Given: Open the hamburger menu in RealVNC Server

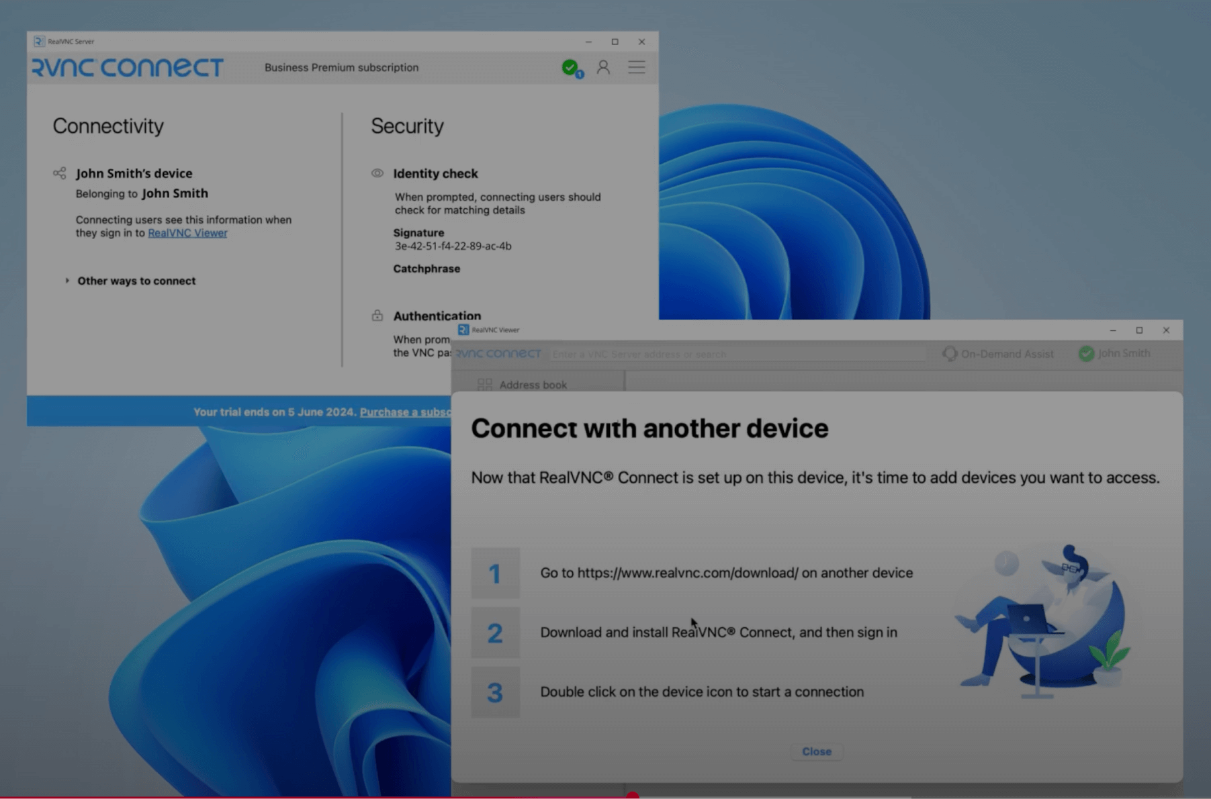Looking at the screenshot, I should click(x=636, y=67).
